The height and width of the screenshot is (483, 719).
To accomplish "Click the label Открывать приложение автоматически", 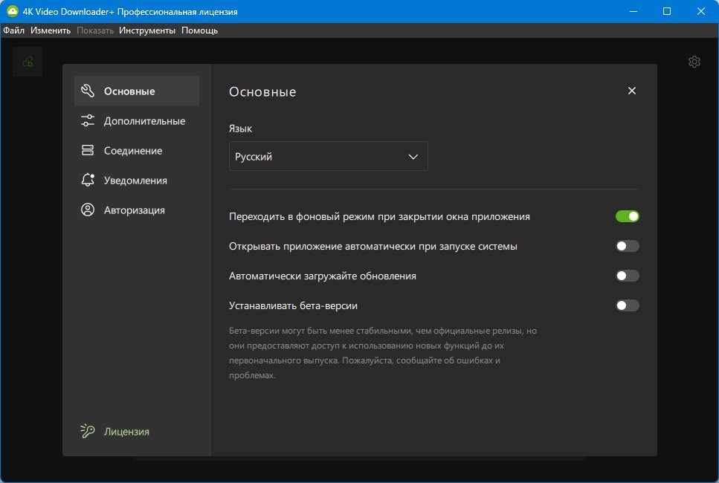I will 373,246.
